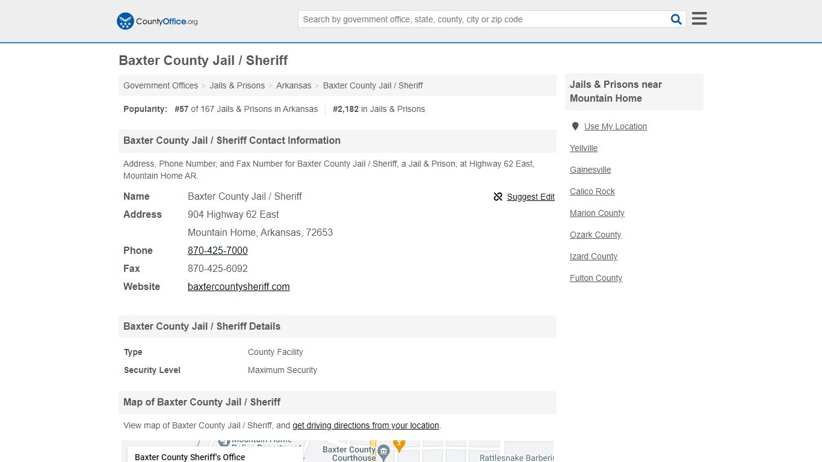
Task: Click Baxter County Jail / Sheriff Details heading
Action: coord(202,326)
